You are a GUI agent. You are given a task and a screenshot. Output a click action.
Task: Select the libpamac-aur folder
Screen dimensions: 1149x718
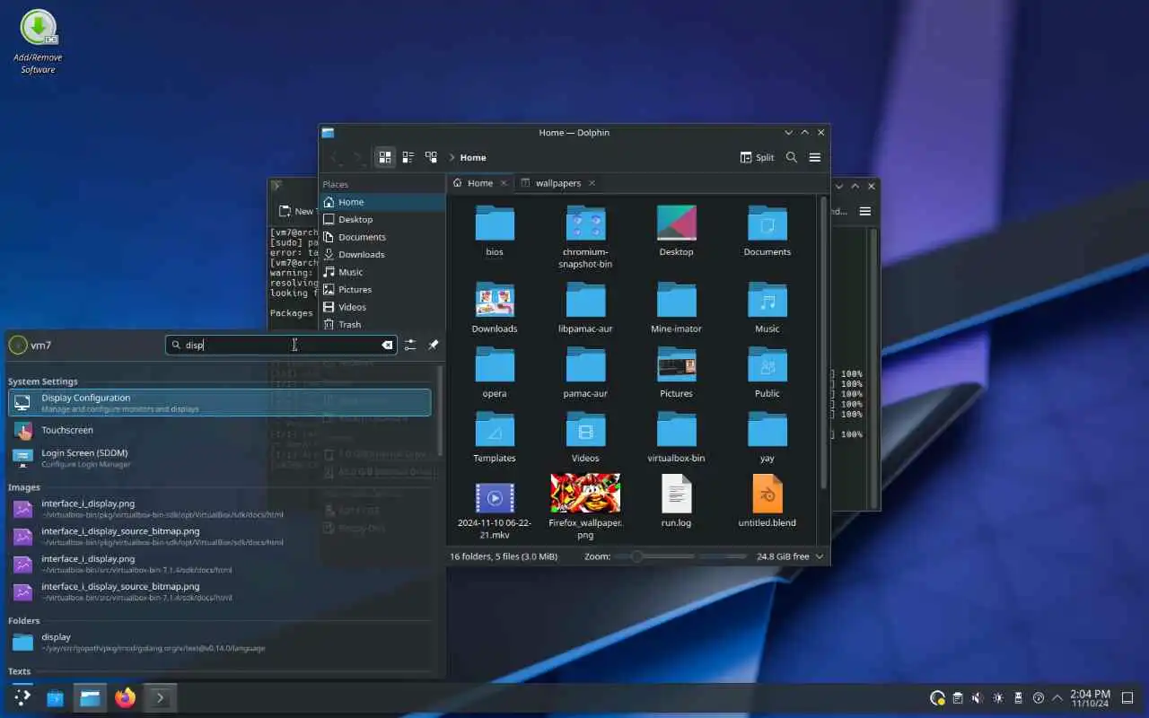[585, 308]
